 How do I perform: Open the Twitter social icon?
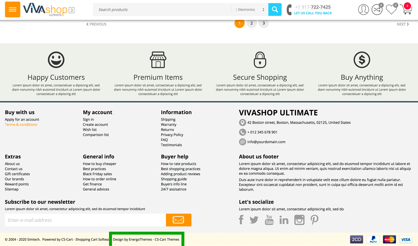[254, 220]
